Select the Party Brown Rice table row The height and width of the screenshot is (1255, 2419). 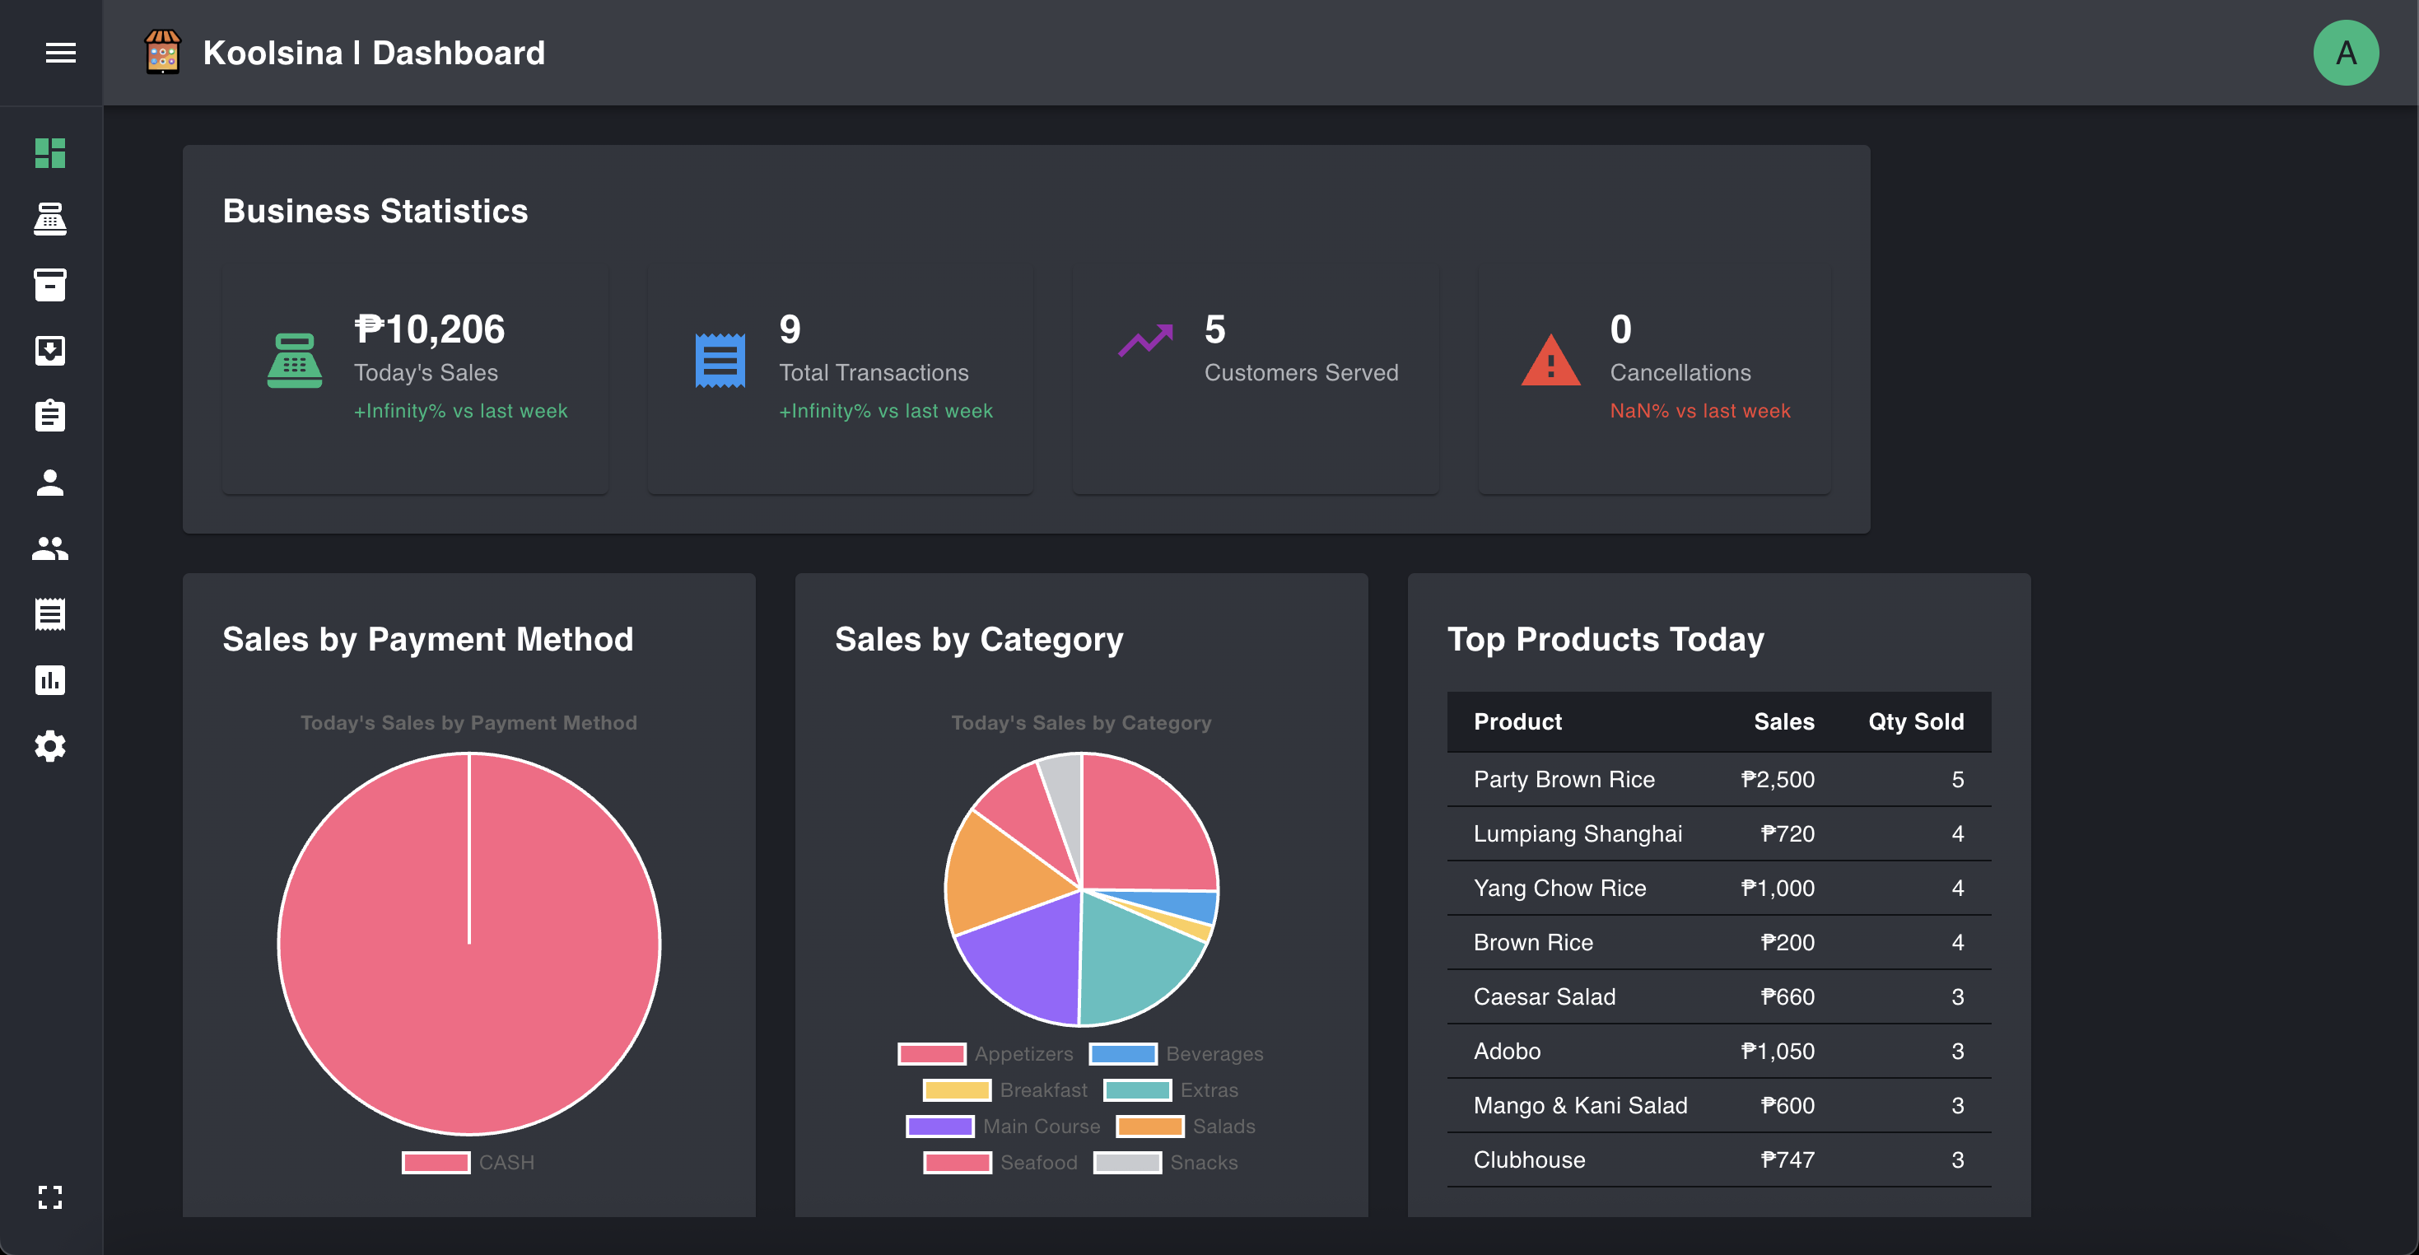click(x=1718, y=779)
